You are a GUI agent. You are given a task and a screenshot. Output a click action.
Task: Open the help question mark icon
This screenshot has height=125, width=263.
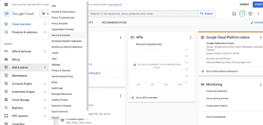[x=250, y=14]
